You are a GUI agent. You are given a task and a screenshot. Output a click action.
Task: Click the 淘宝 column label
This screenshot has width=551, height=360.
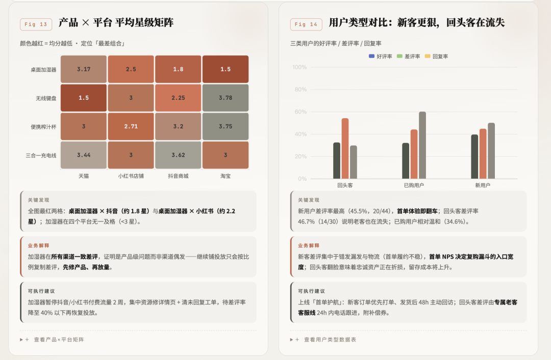[226, 176]
